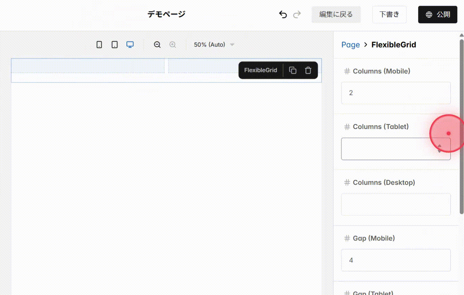Redo the last undone change
The height and width of the screenshot is (295, 464).
click(297, 14)
